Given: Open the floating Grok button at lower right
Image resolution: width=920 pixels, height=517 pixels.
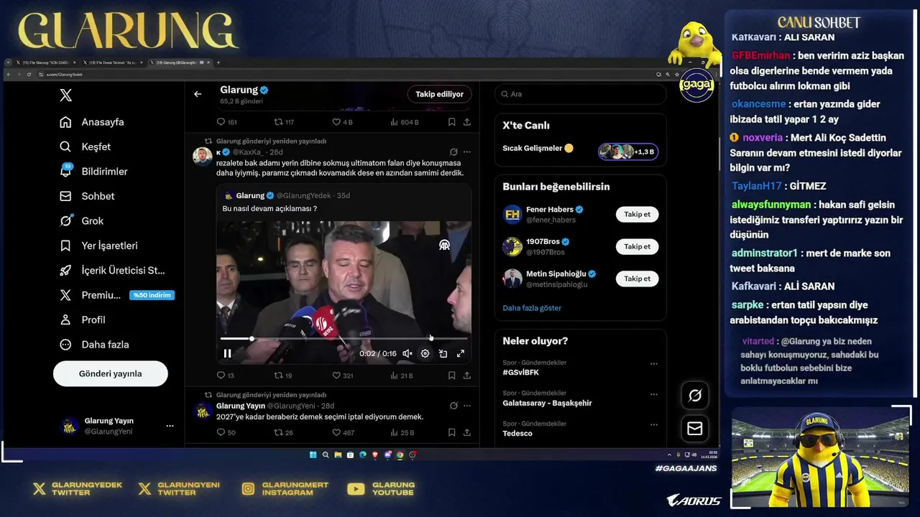Looking at the screenshot, I should tap(695, 396).
